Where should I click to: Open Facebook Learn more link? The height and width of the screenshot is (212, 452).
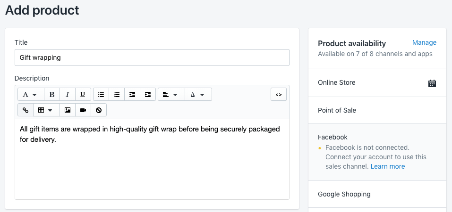coord(387,166)
